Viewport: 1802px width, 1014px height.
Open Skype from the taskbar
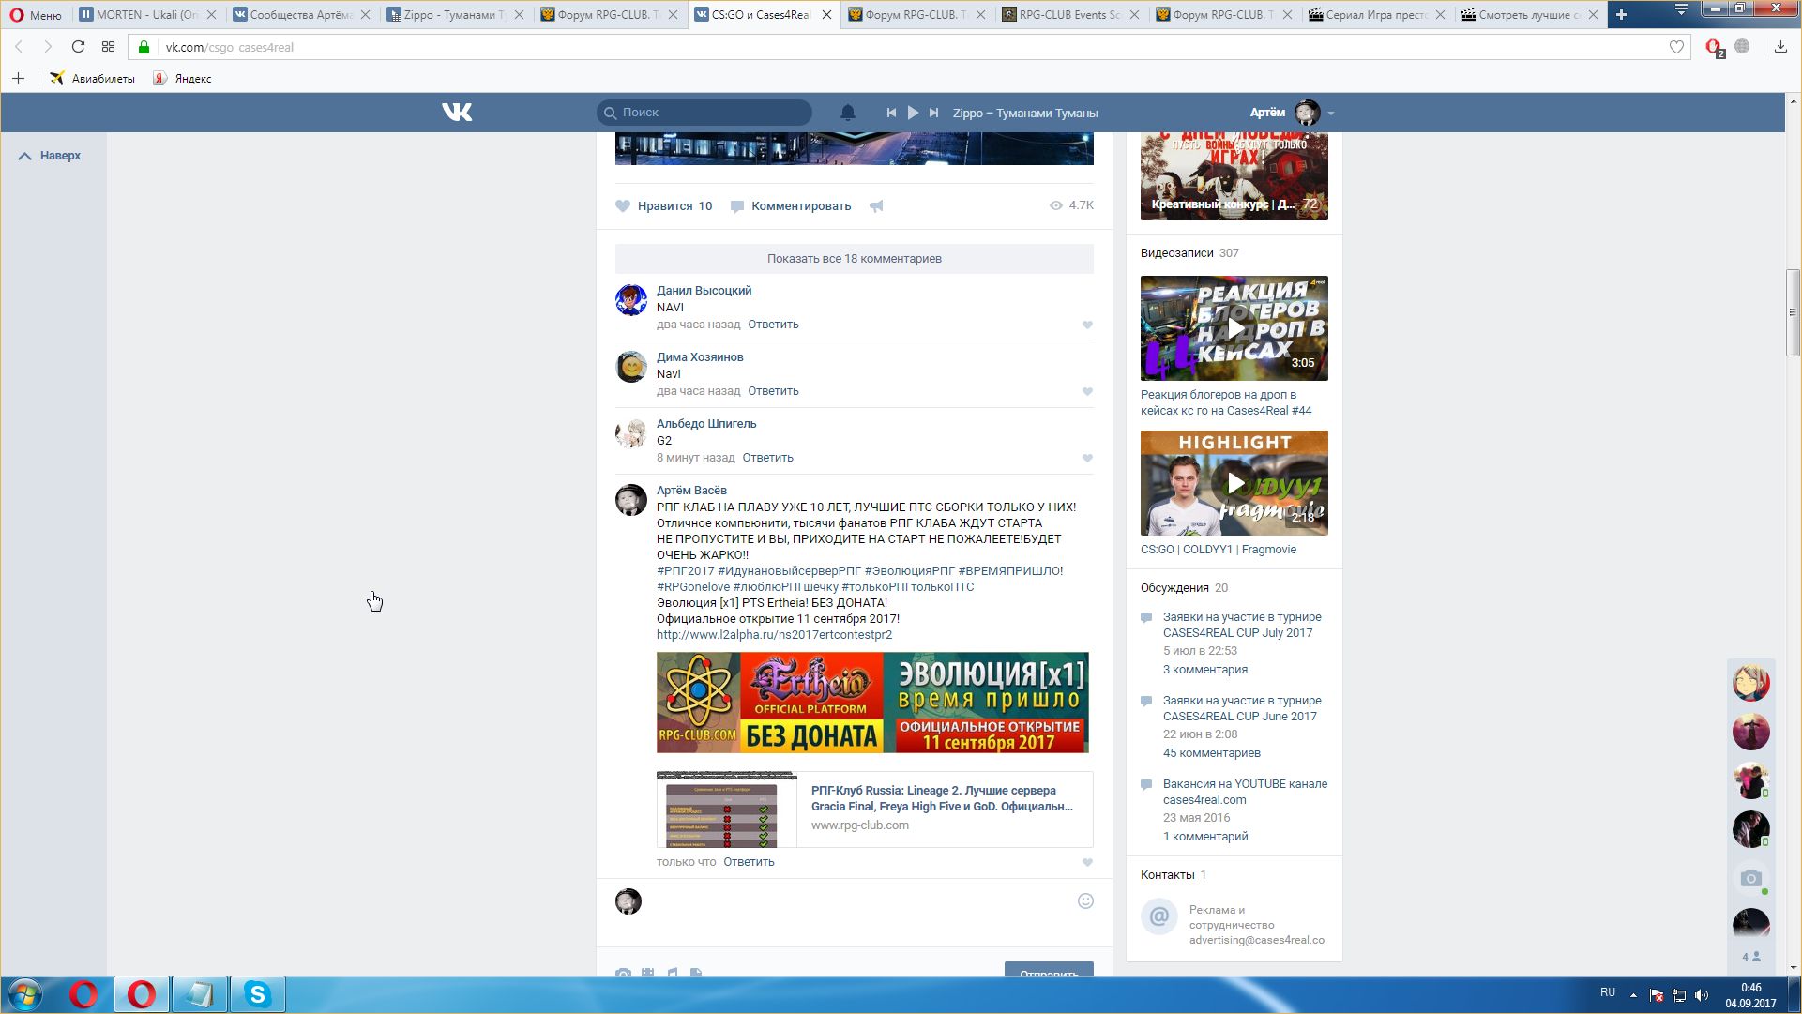point(257,994)
